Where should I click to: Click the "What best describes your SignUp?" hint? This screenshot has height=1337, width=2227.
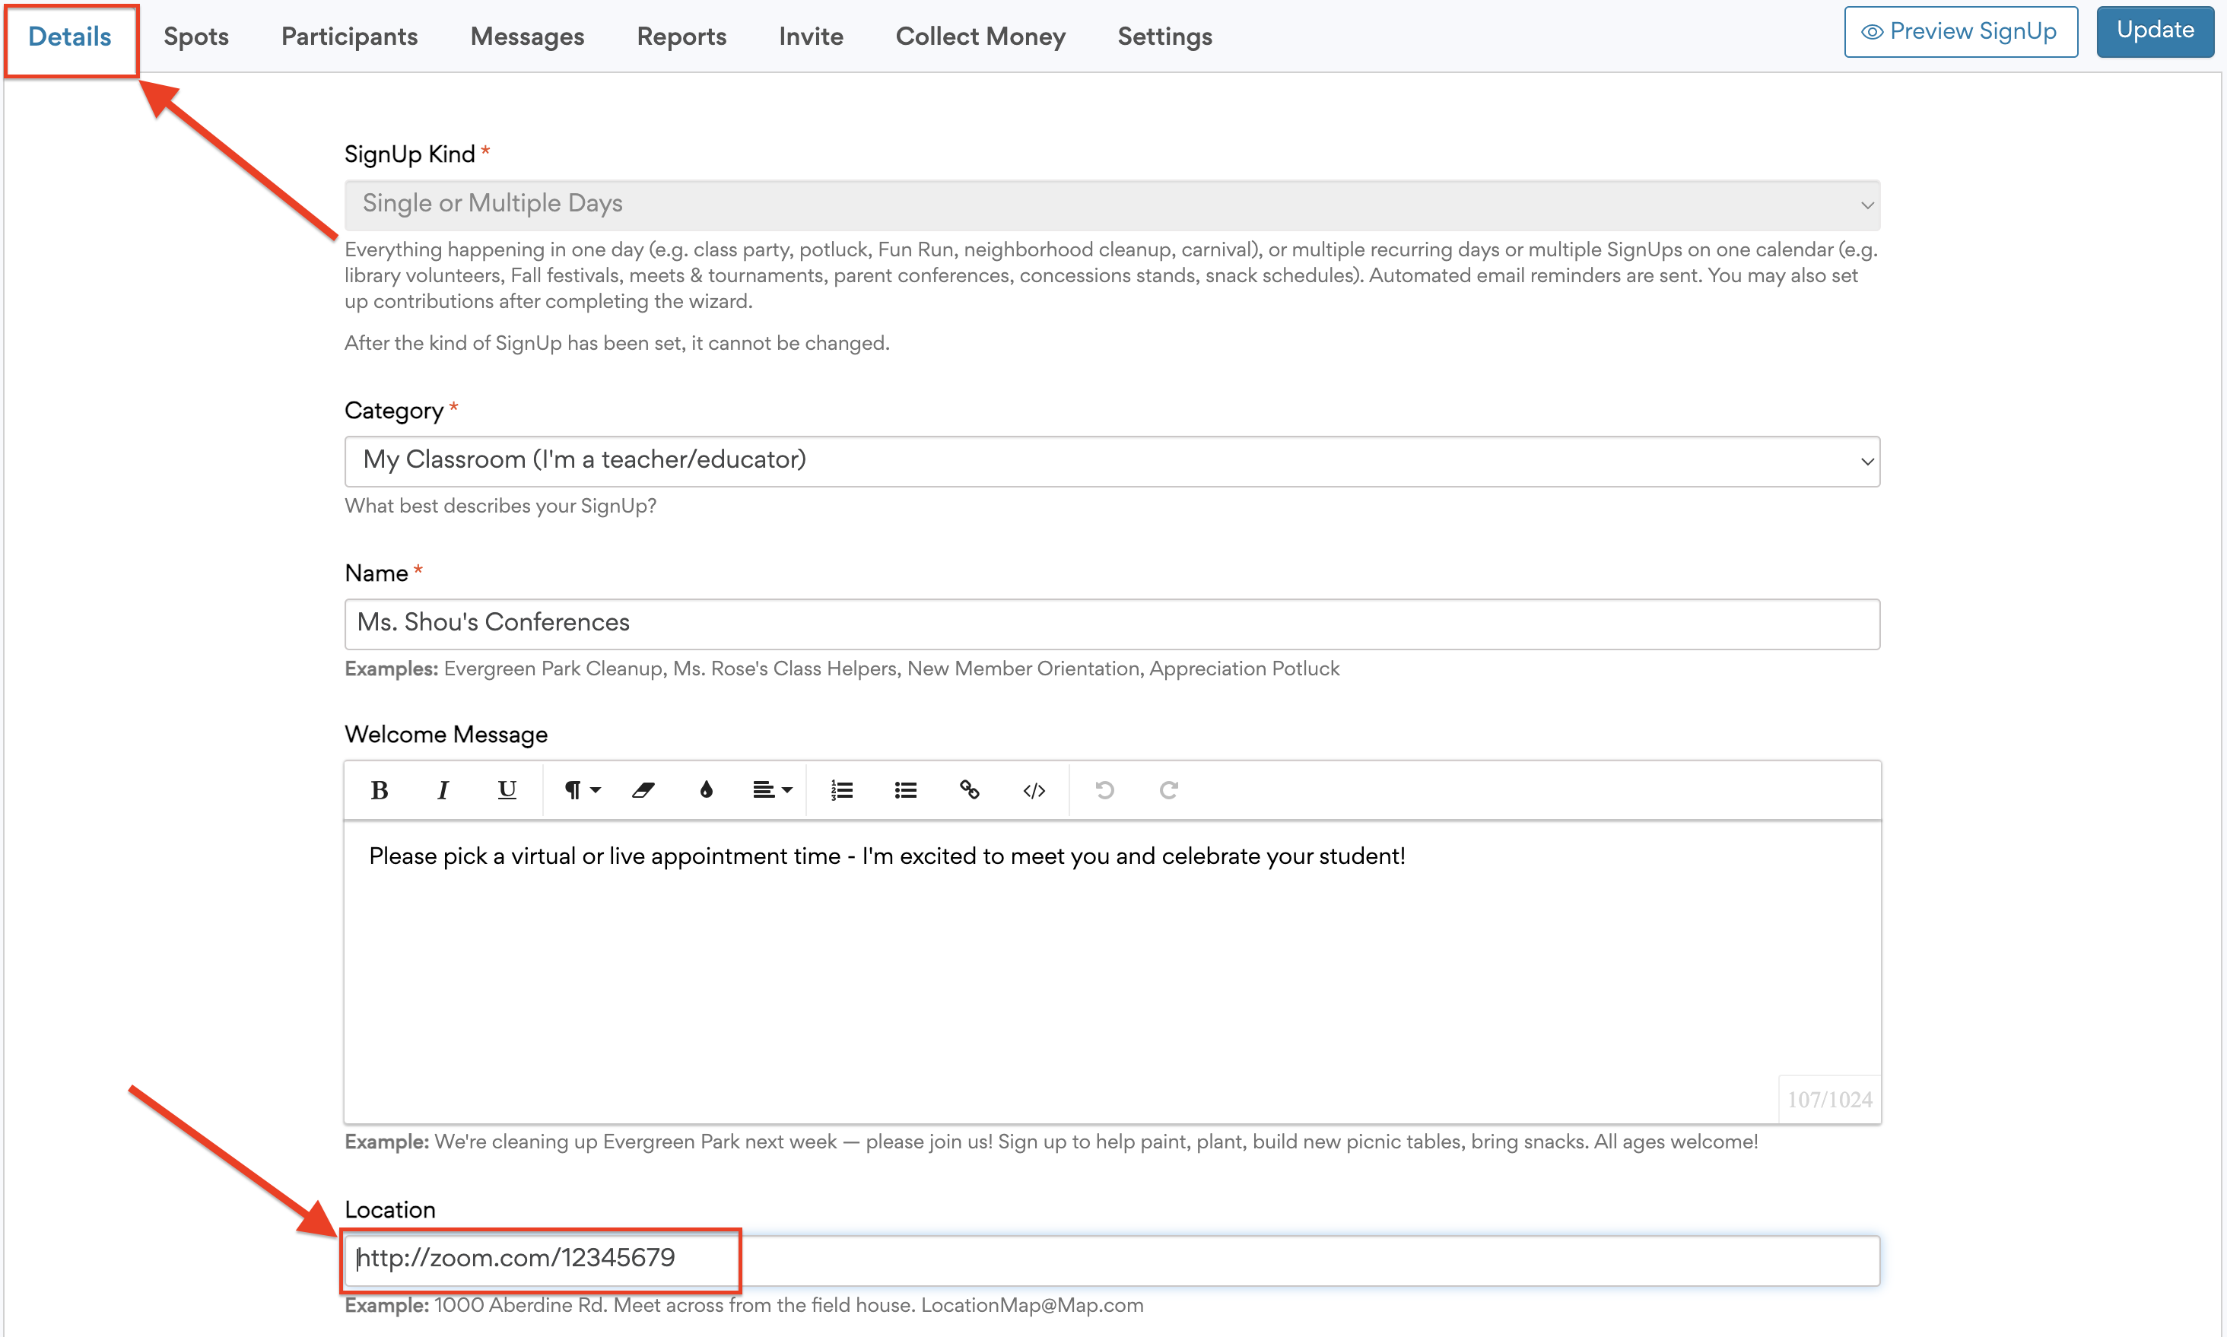[x=500, y=506]
